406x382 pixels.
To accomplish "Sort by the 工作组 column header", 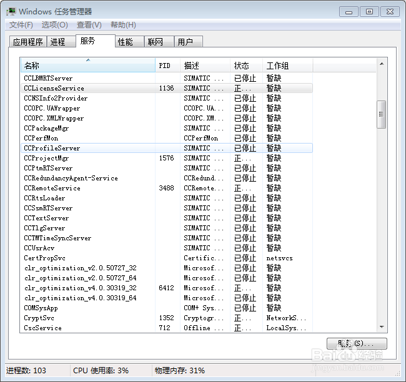I will click(x=287, y=66).
